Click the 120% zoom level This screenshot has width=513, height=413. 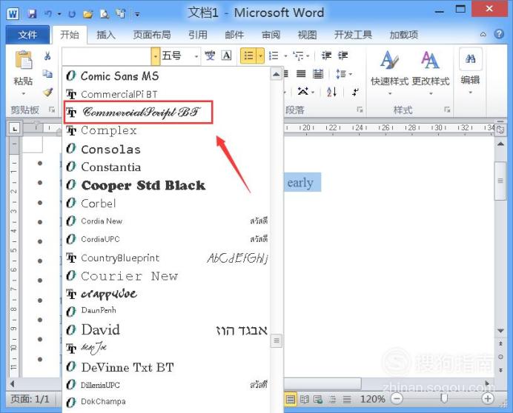373,399
